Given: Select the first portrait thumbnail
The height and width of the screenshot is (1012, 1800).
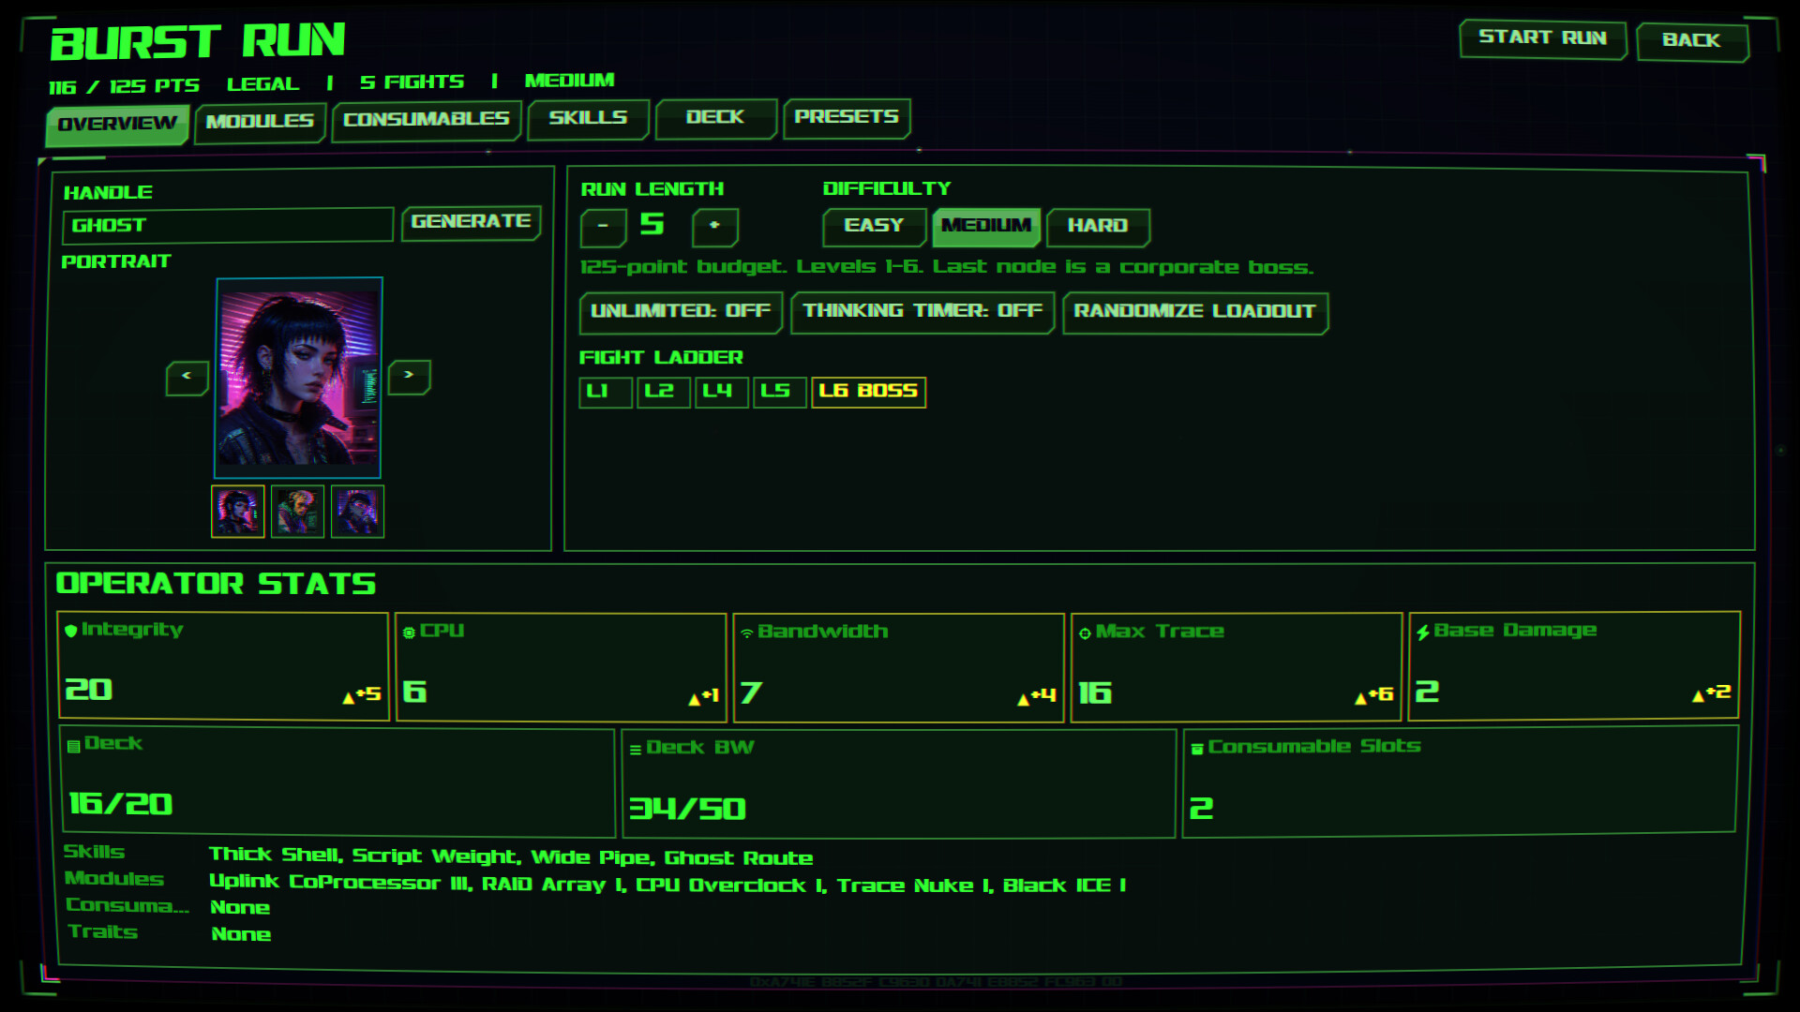Looking at the screenshot, I should click(238, 512).
